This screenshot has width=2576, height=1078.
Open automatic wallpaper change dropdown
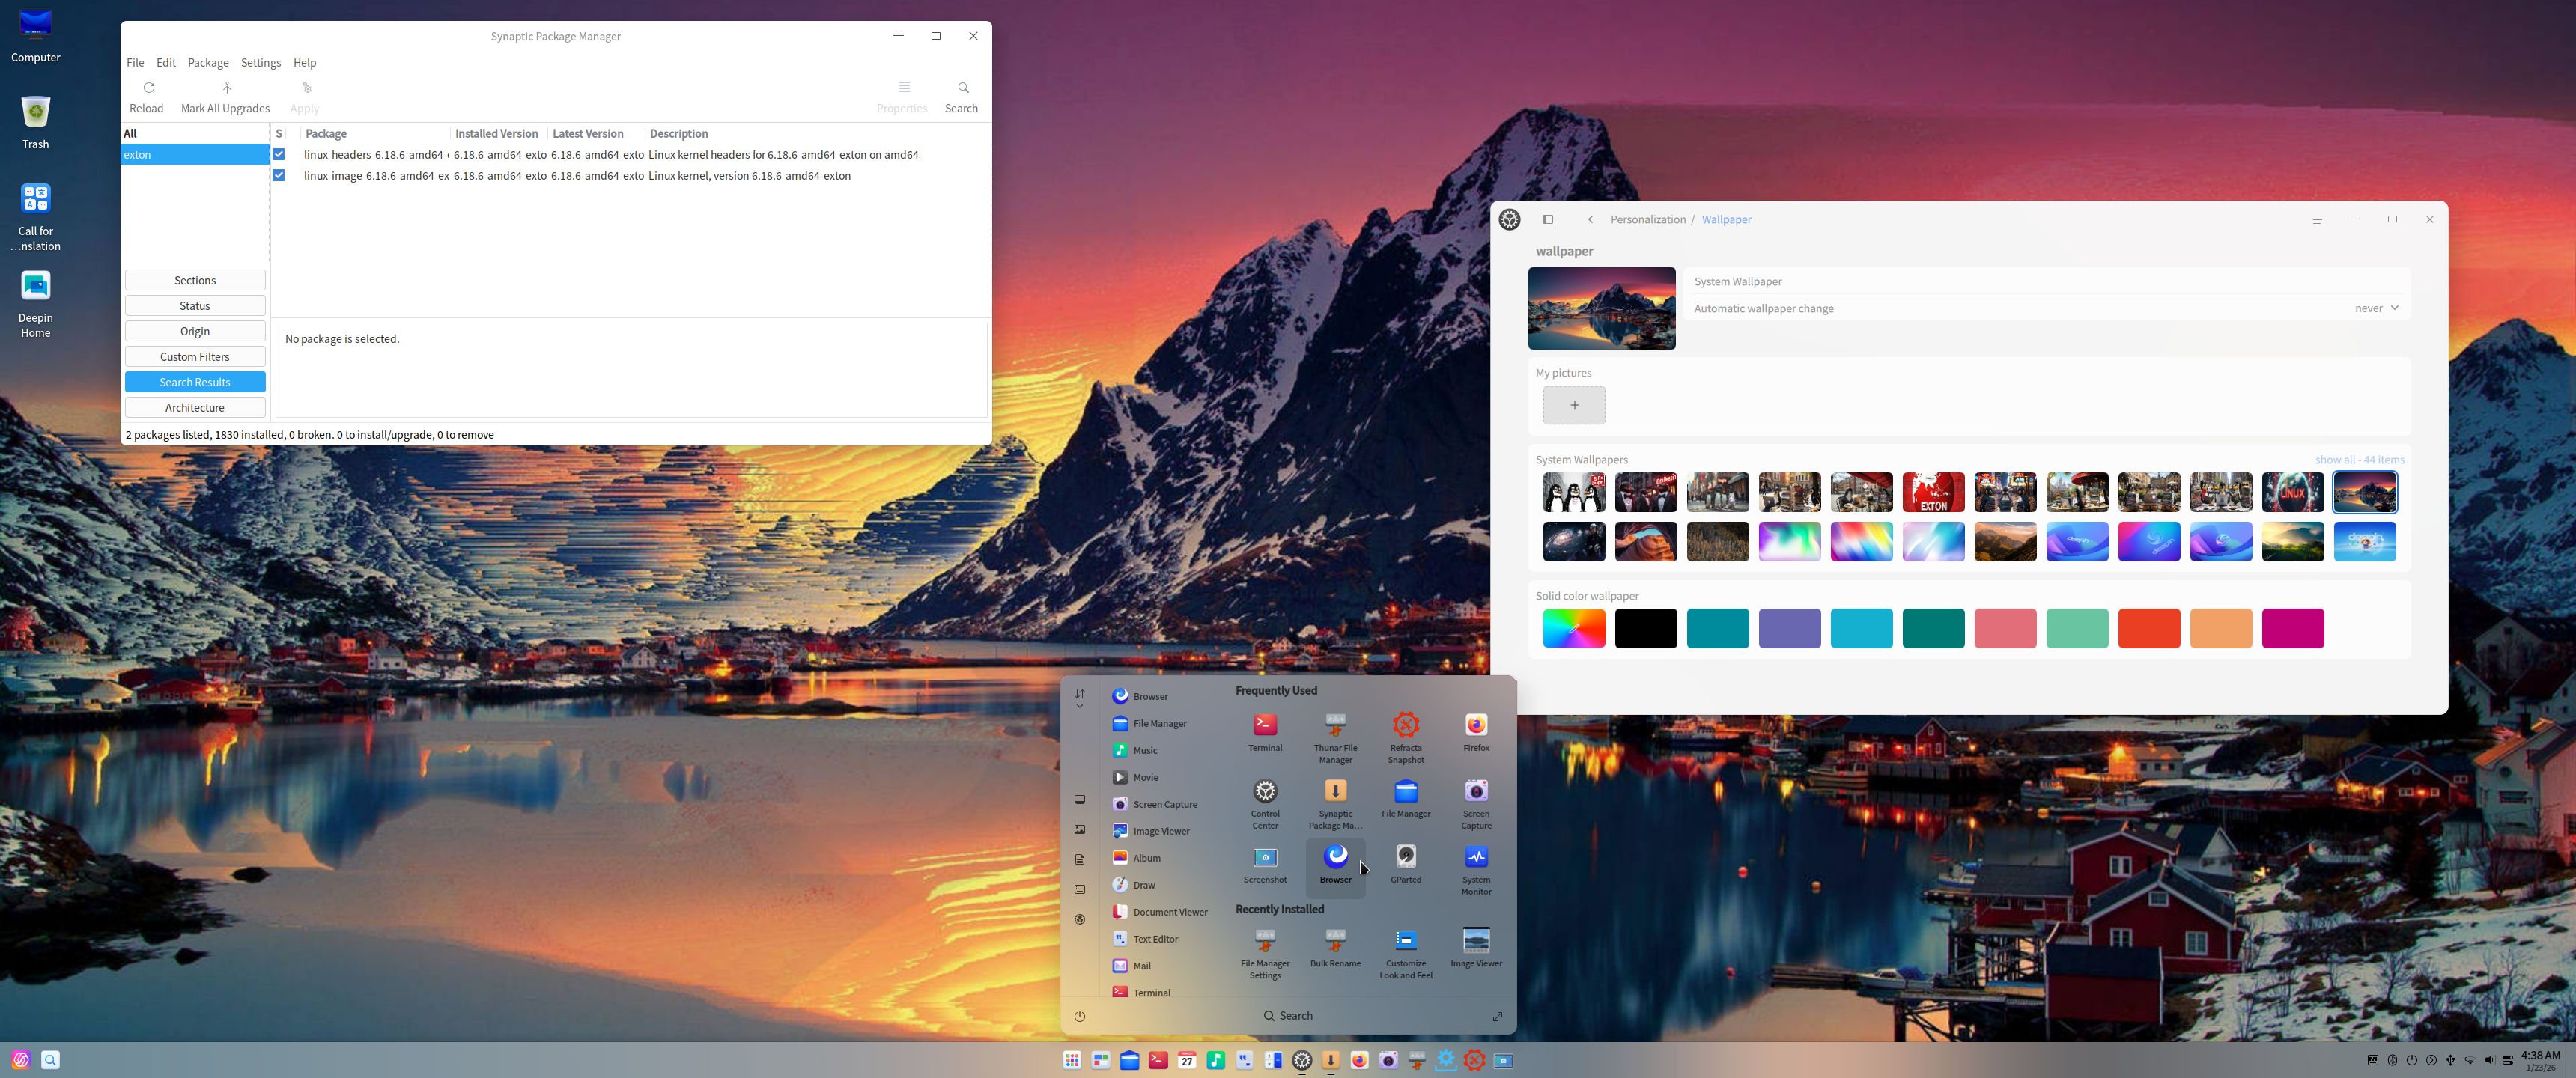point(2376,308)
